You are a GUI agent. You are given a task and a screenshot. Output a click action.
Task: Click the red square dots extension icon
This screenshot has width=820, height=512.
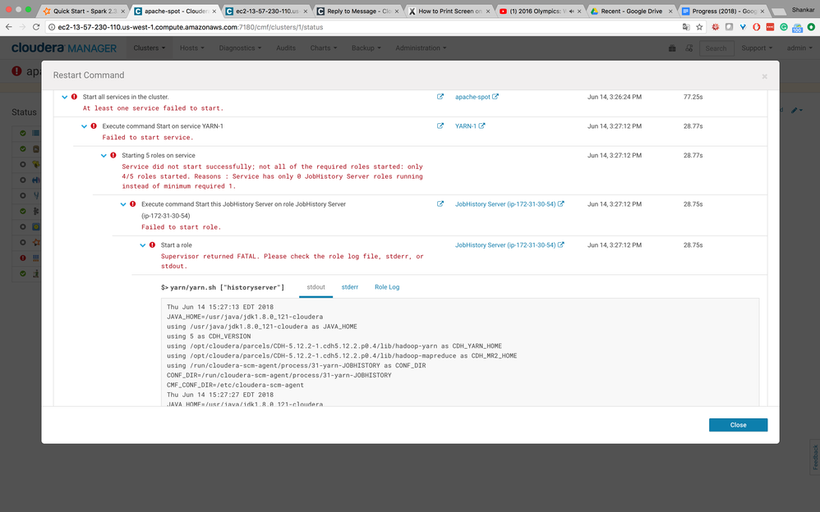pyautogui.click(x=770, y=27)
